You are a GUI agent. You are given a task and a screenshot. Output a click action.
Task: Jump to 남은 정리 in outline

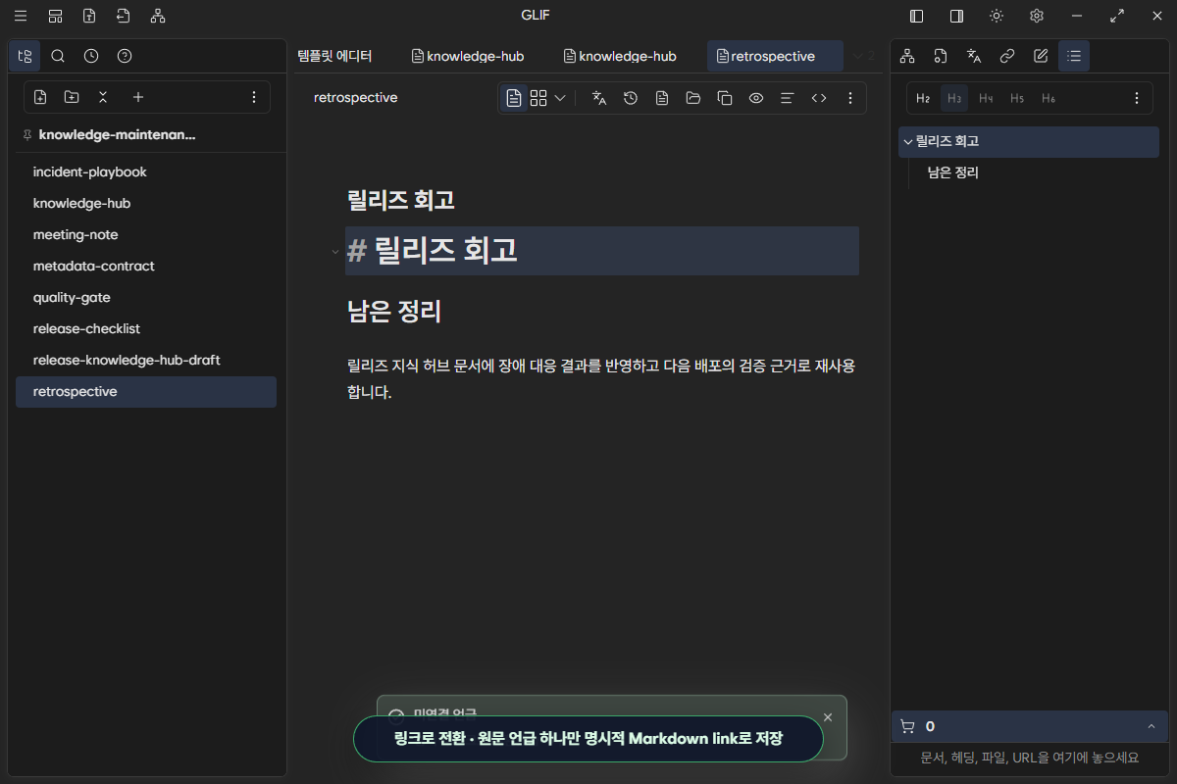pyautogui.click(x=953, y=172)
